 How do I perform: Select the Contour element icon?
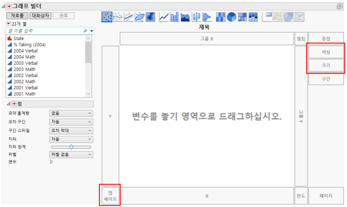click(x=151, y=17)
